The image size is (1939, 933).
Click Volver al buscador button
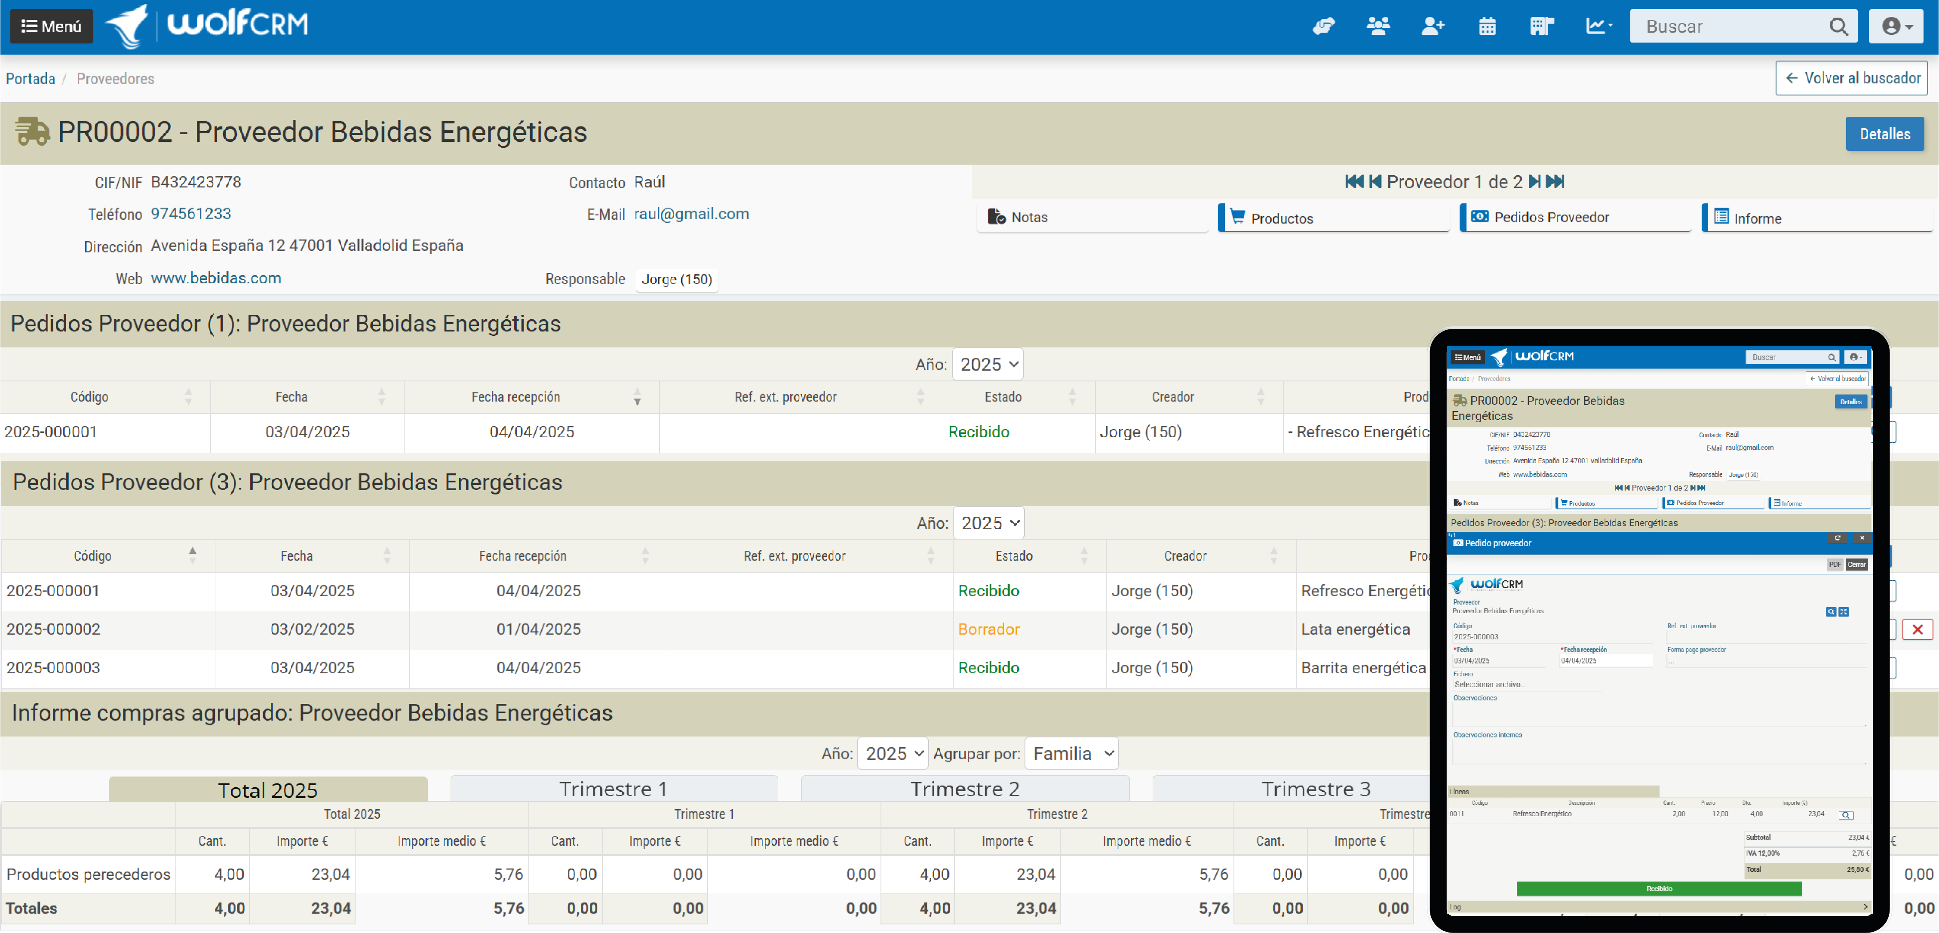point(1851,78)
